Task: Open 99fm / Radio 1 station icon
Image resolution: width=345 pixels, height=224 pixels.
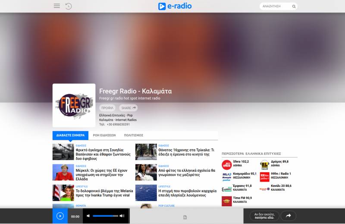Action: [264, 177]
